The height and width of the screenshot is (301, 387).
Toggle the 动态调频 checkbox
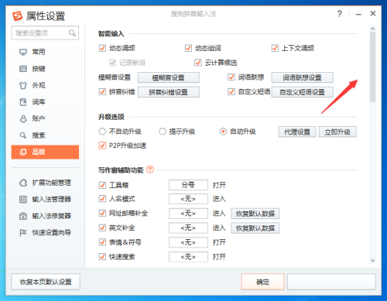(102, 48)
